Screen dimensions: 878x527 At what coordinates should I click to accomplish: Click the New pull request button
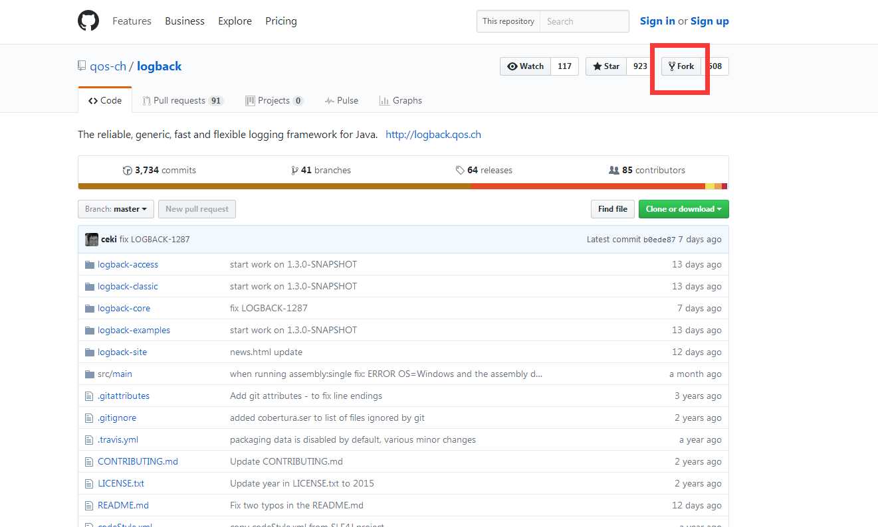(197, 209)
